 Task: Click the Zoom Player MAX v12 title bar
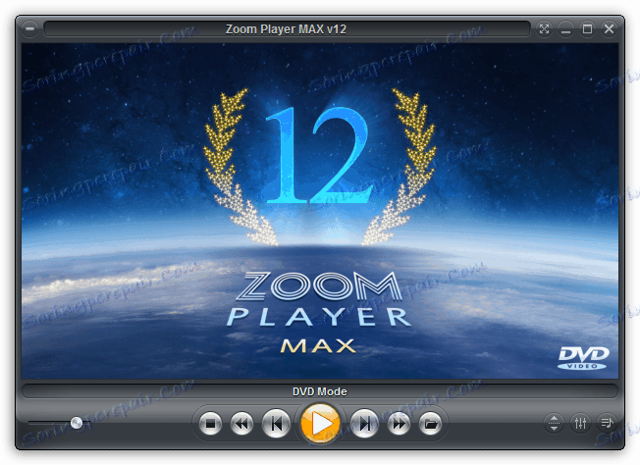click(x=287, y=29)
